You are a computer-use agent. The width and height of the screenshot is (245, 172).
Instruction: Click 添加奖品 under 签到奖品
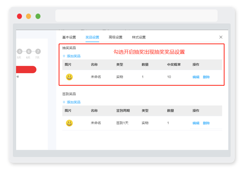[x=73, y=102]
